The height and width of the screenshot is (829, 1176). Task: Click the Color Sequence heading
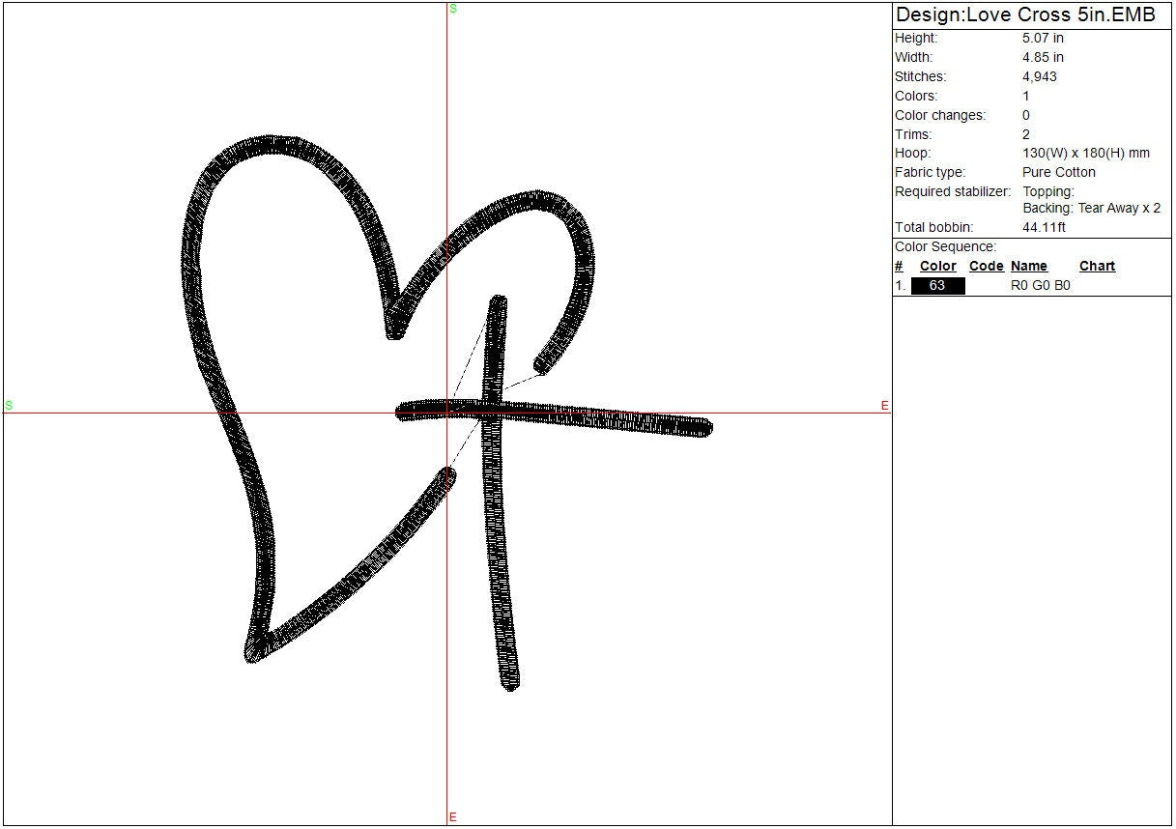pyautogui.click(x=945, y=246)
